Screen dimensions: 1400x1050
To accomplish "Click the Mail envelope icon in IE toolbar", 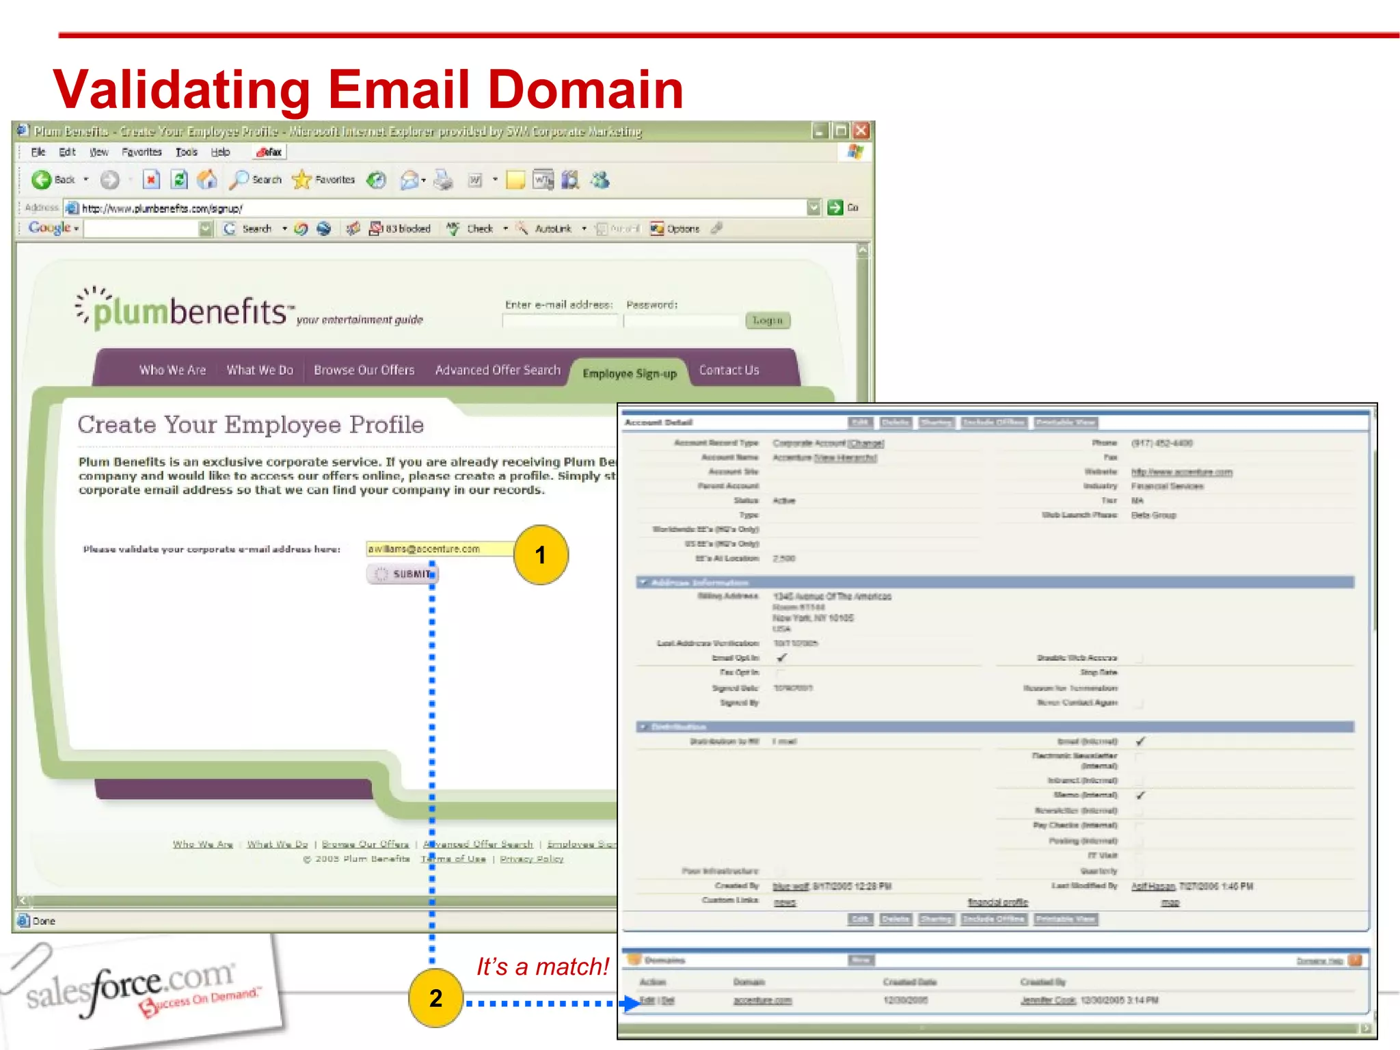I will (x=409, y=180).
